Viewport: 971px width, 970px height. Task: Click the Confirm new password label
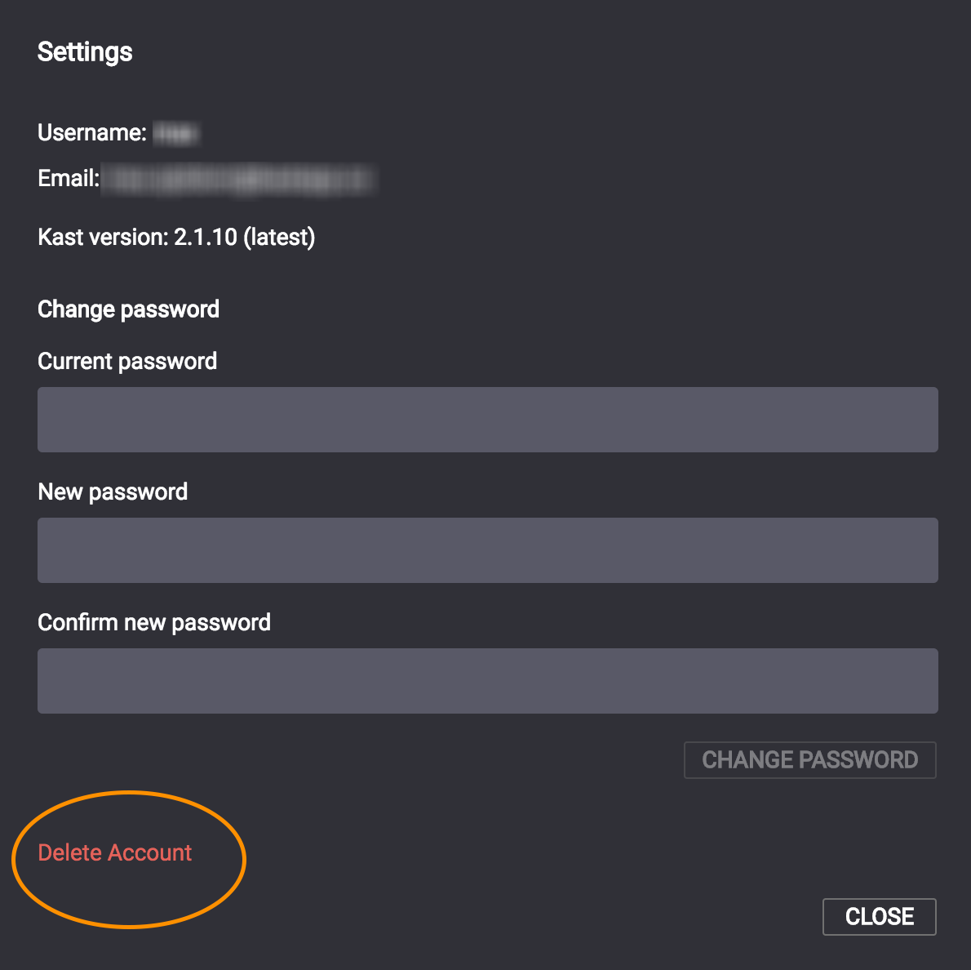coord(154,622)
